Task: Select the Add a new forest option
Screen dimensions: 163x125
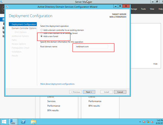Action: [x=49, y=36]
